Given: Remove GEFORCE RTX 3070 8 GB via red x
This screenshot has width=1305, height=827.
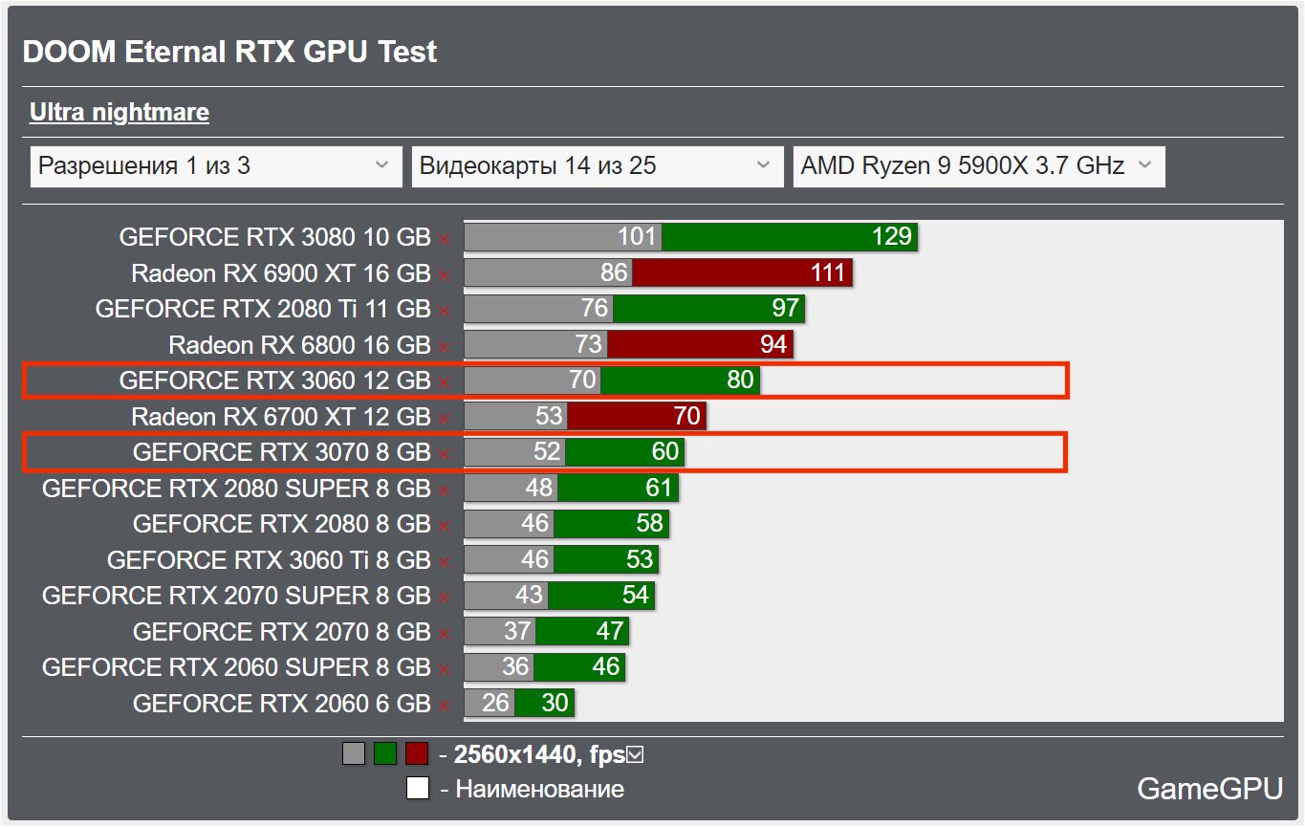Looking at the screenshot, I should pos(445,454).
